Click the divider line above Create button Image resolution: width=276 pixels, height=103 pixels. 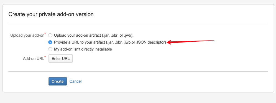(138, 71)
